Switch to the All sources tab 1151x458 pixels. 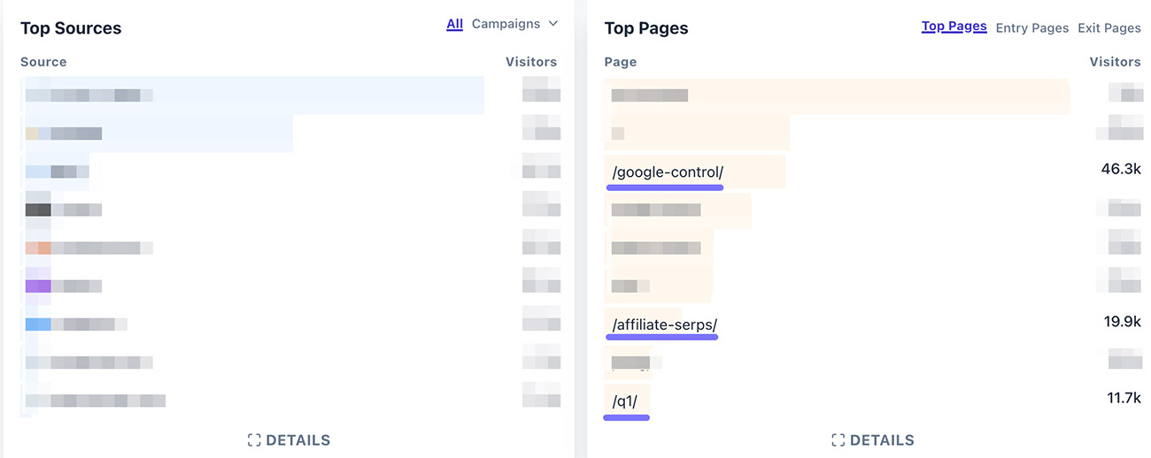(x=454, y=24)
